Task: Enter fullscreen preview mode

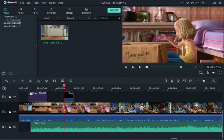Action: (x=220, y=73)
